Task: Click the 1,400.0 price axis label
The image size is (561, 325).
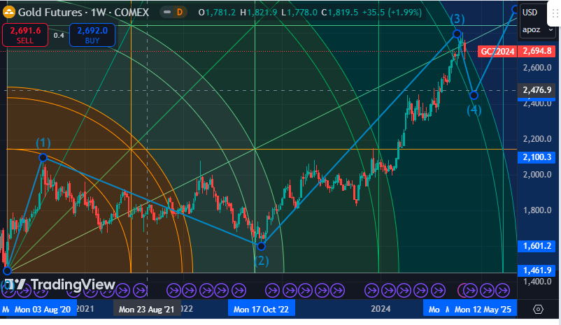Action: coord(537,282)
